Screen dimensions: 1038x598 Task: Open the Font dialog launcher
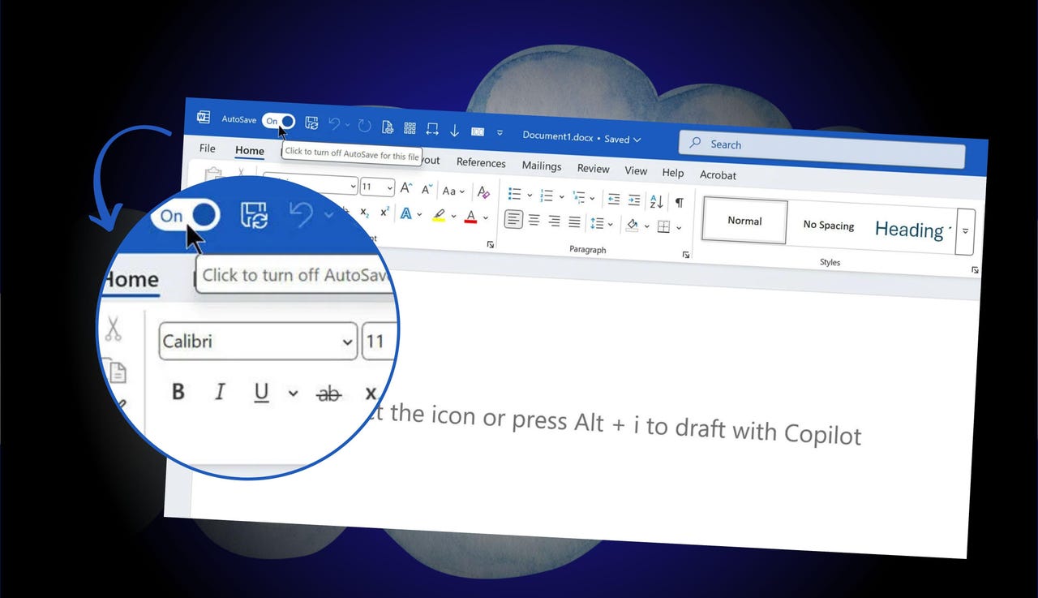490,243
